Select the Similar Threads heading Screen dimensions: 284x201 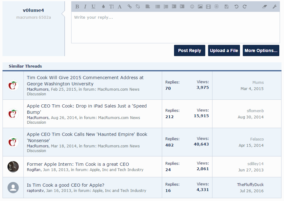tap(25, 66)
